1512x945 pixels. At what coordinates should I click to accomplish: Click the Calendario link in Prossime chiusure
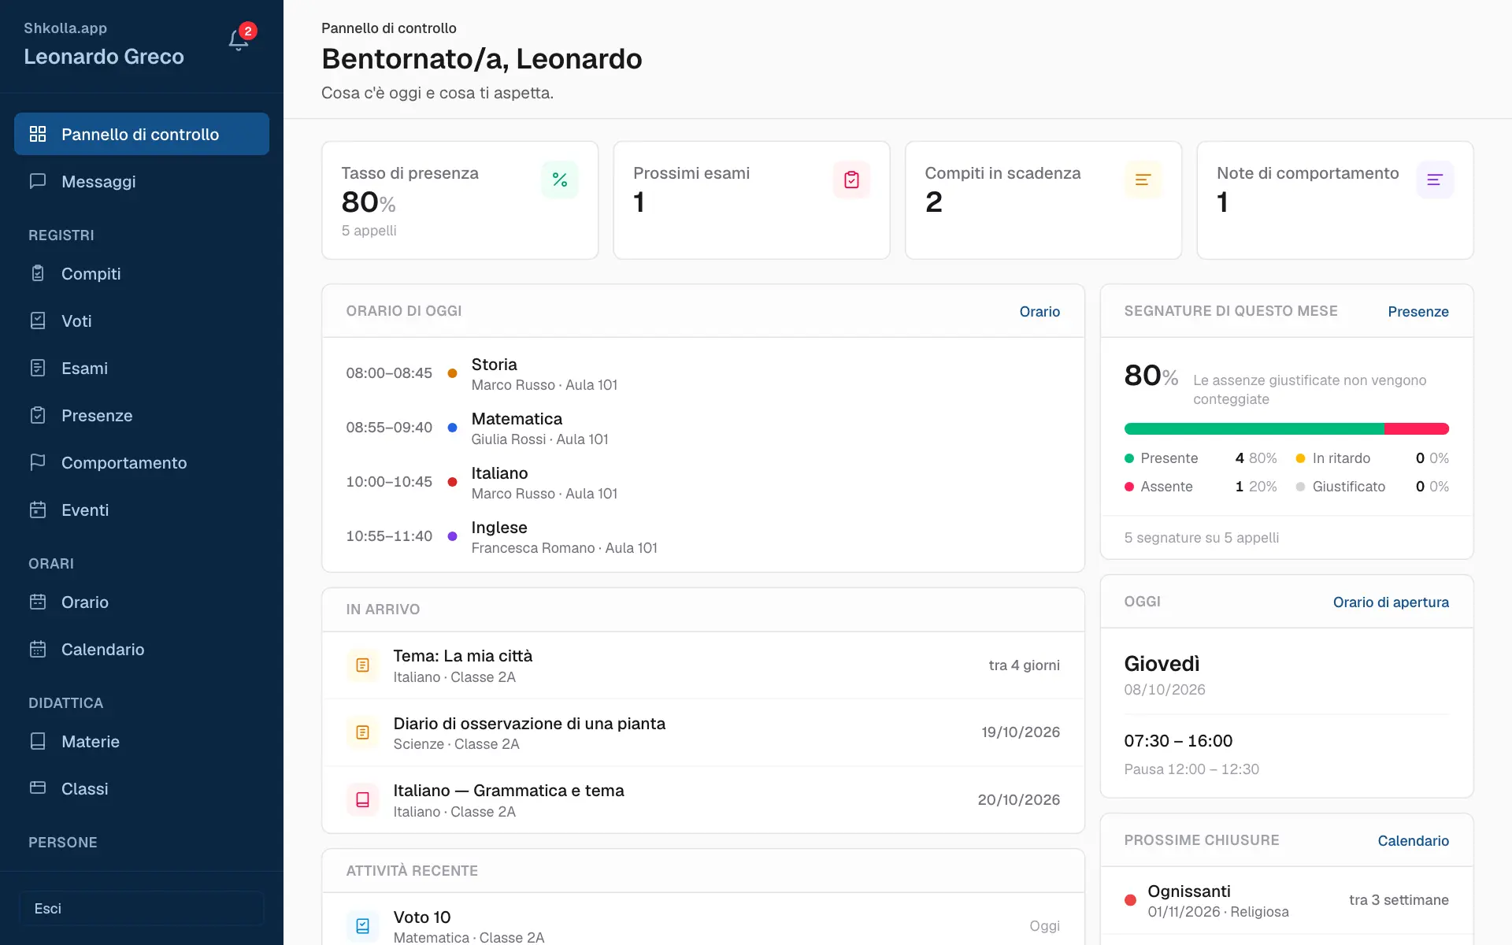click(x=1413, y=840)
